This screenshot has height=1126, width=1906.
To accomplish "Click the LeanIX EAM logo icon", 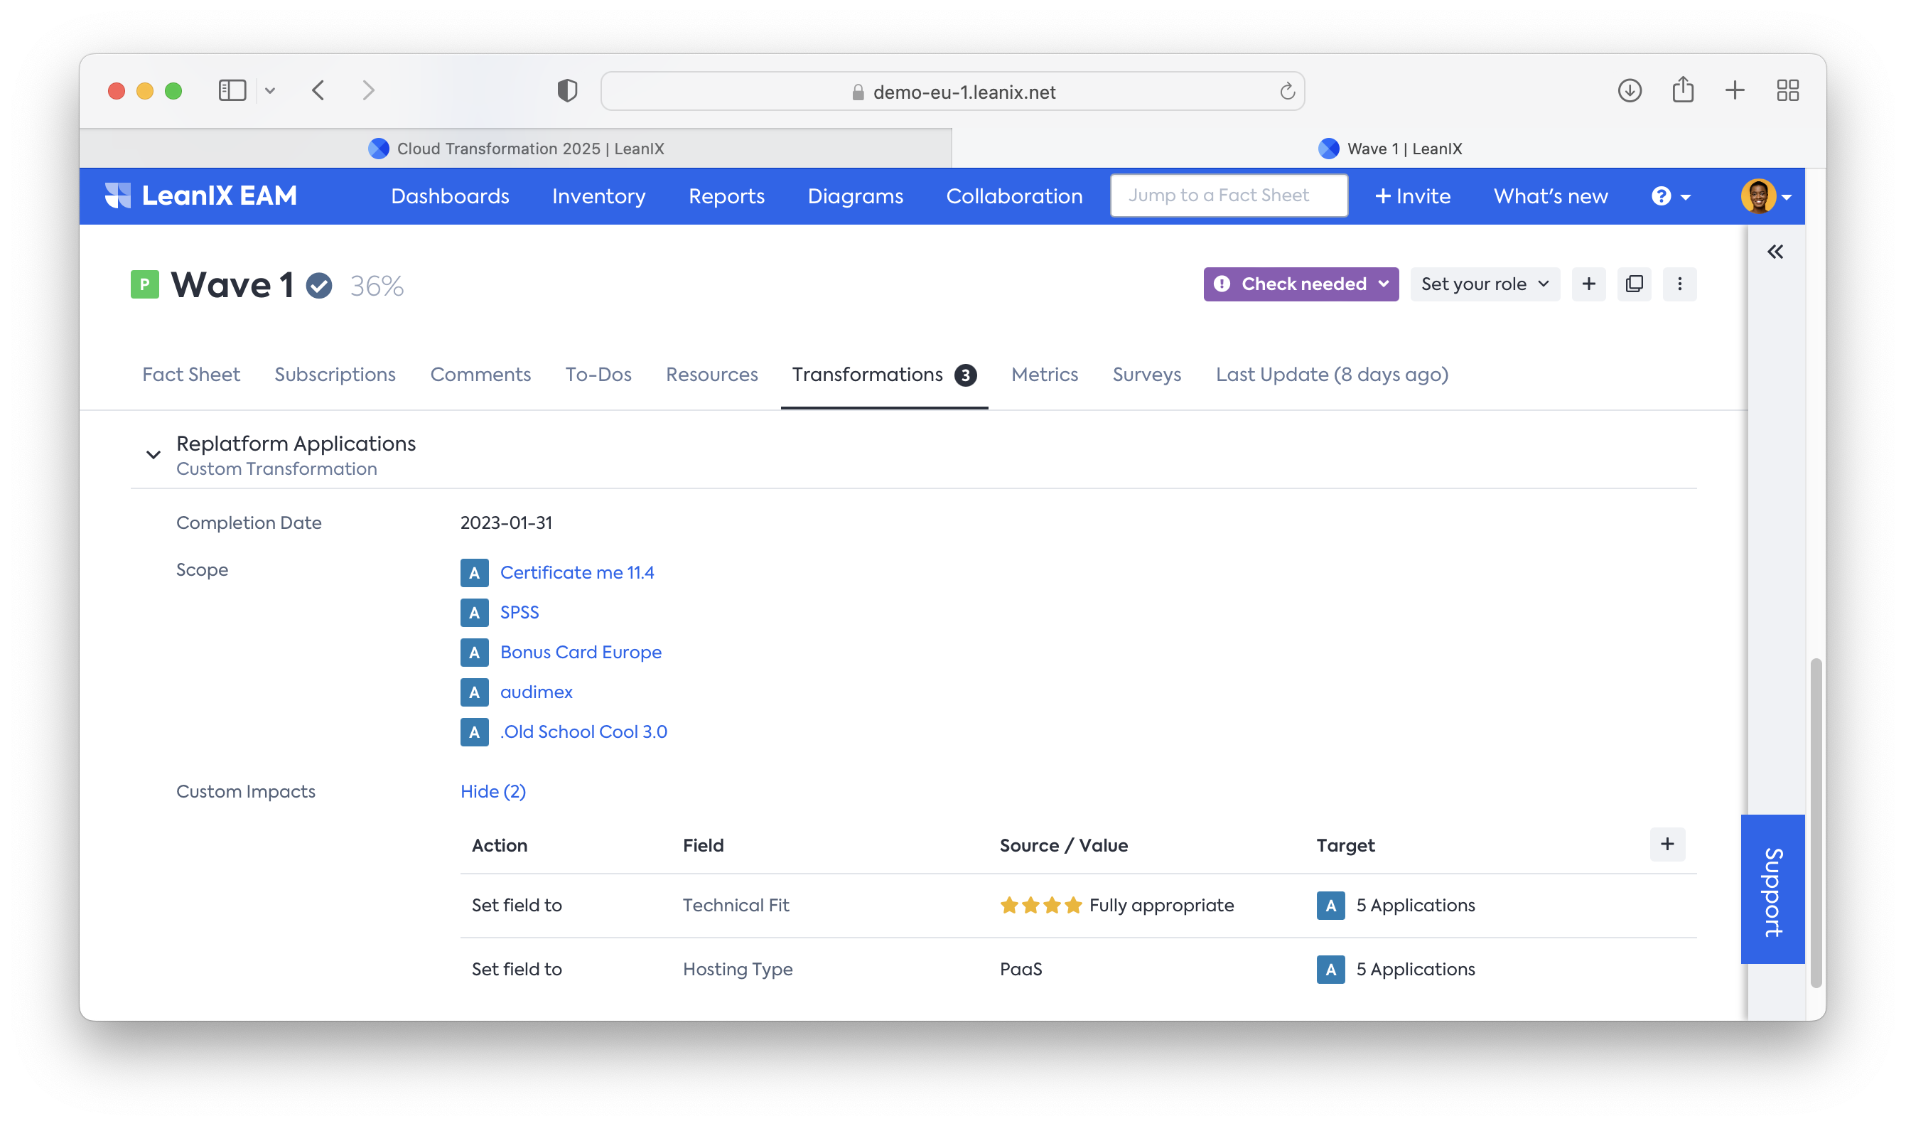I will coord(117,195).
